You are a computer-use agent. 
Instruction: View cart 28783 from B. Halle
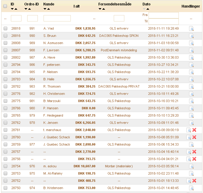(191, 79)
